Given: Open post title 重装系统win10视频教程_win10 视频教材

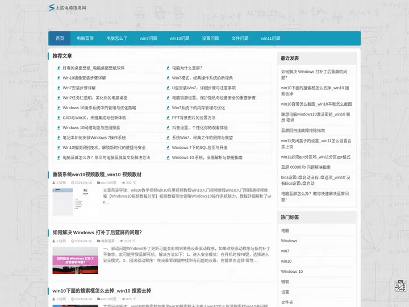Looking at the screenshot, I should pyautogui.click(x=97, y=175).
